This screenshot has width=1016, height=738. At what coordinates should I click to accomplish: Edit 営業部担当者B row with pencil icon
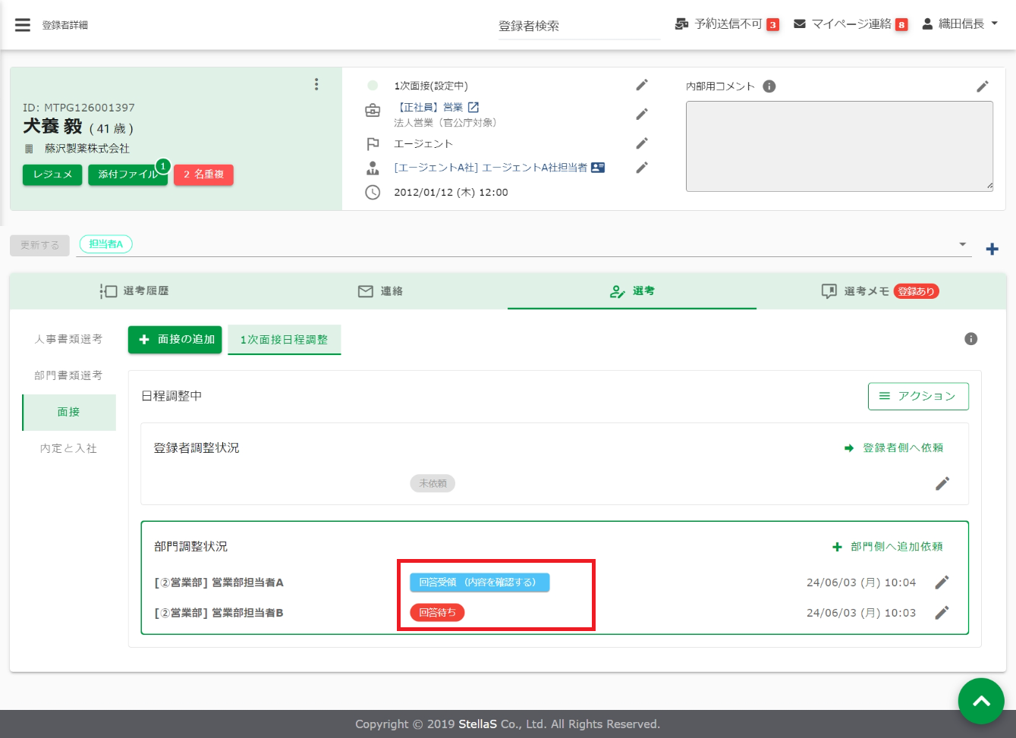942,613
